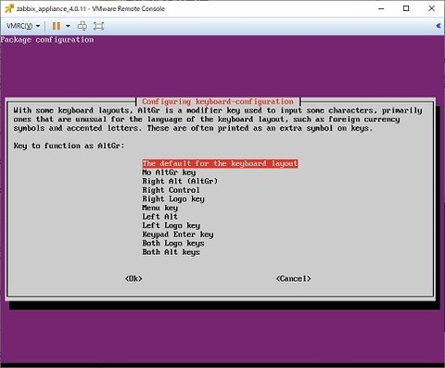This screenshot has height=368, width=445.
Task: Choose Right Logo key option
Action: (x=173, y=199)
